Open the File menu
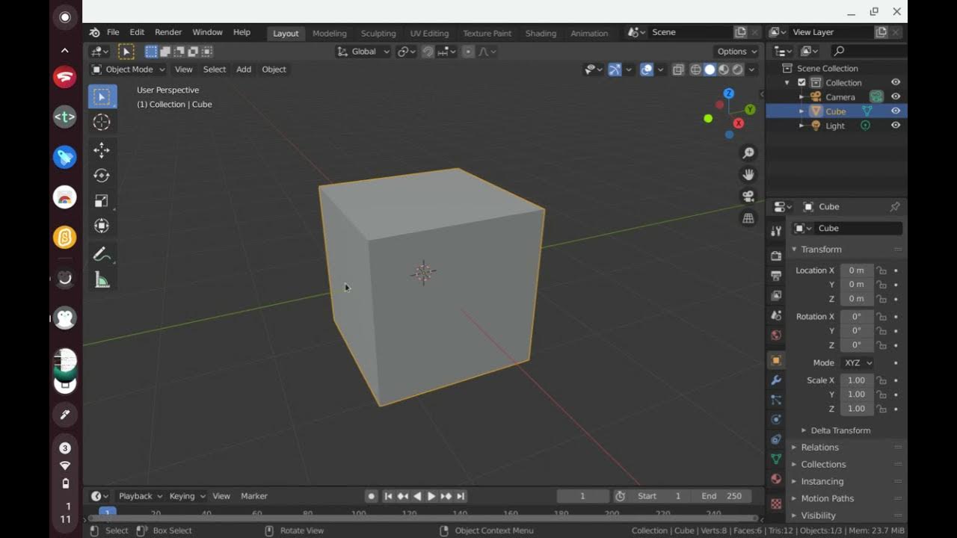Screen dimensions: 957x538 click(x=113, y=33)
